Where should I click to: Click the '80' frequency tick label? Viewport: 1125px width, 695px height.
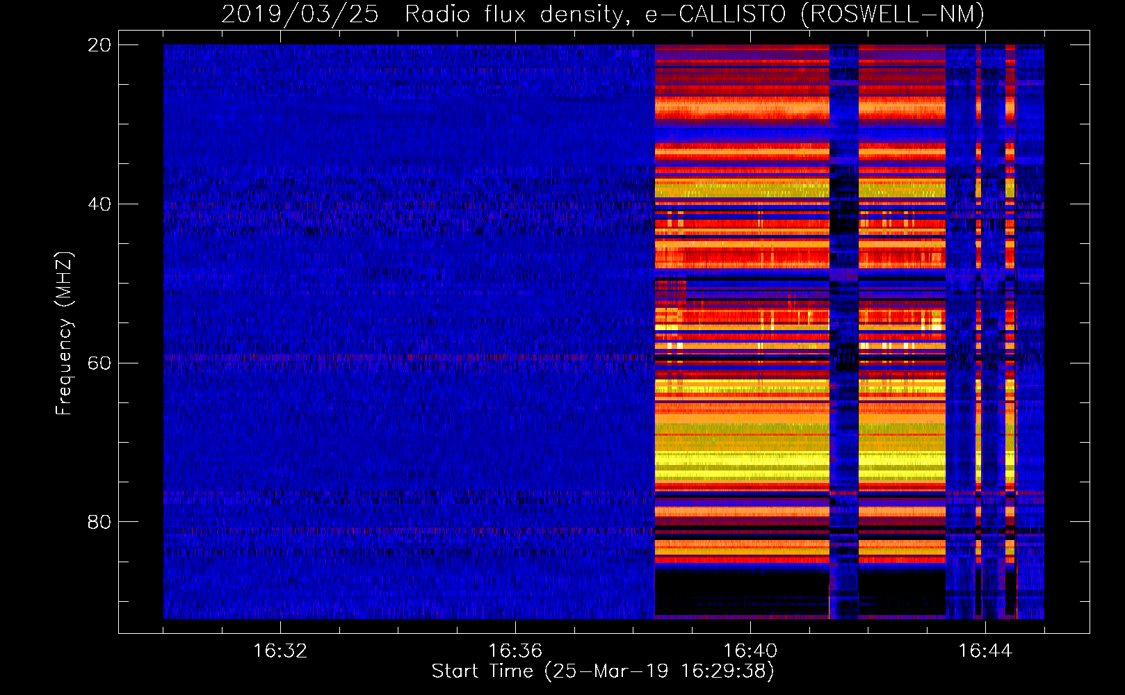(99, 522)
